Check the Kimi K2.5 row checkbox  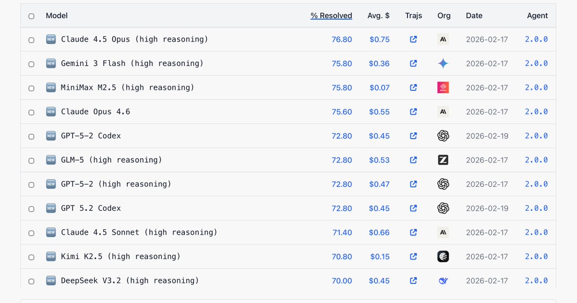click(x=31, y=257)
